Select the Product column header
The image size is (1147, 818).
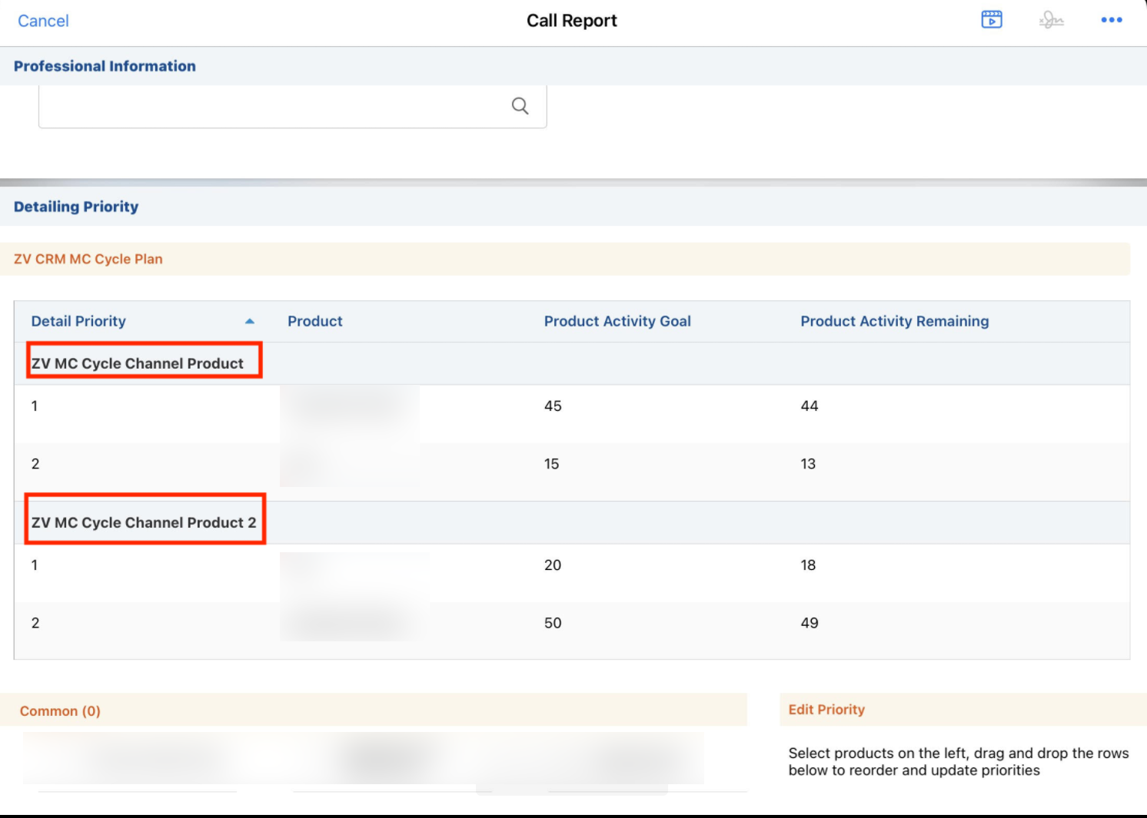[314, 321]
